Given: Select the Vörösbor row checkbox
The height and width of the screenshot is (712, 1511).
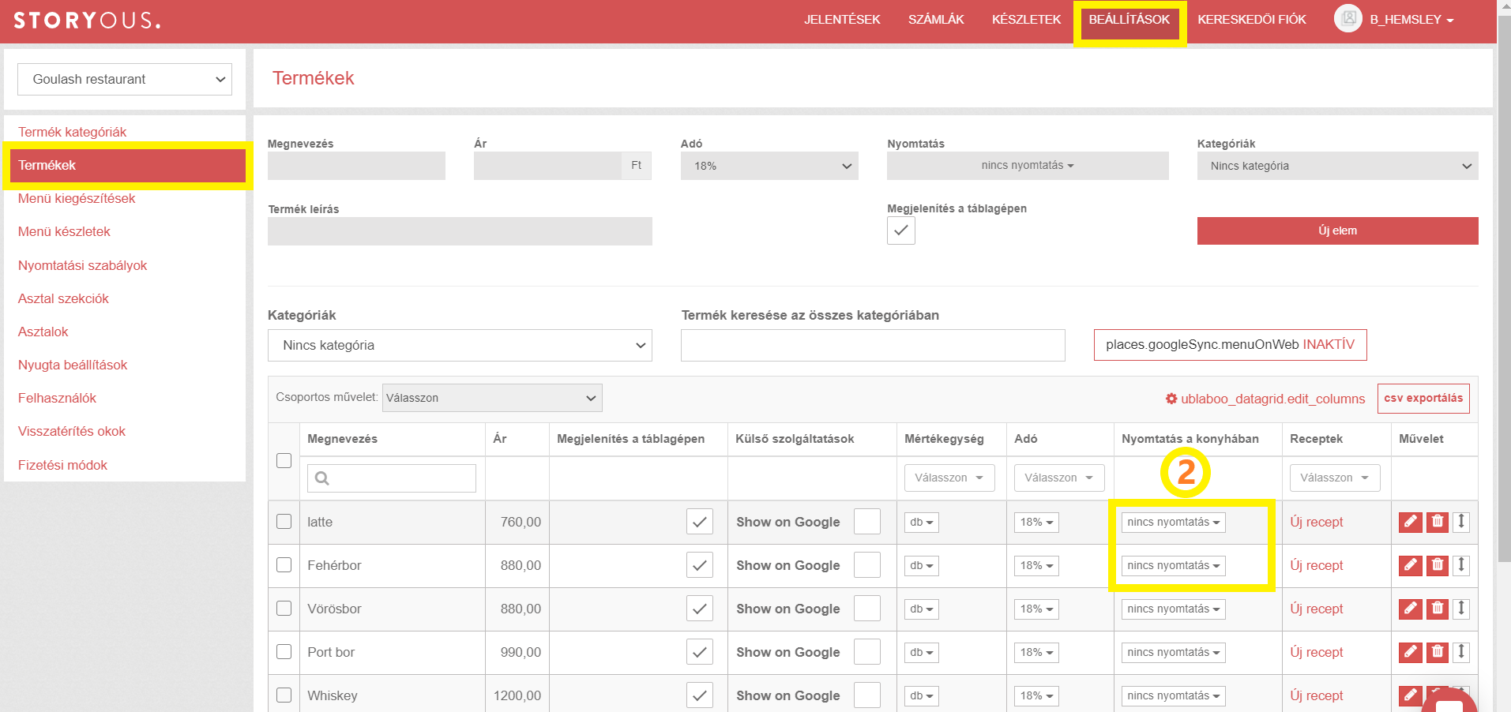Looking at the screenshot, I should click(x=284, y=609).
